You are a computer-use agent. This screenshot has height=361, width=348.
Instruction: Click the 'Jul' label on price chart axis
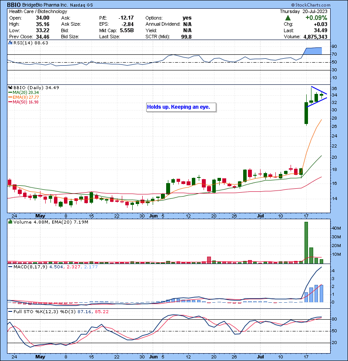[x=260, y=216]
